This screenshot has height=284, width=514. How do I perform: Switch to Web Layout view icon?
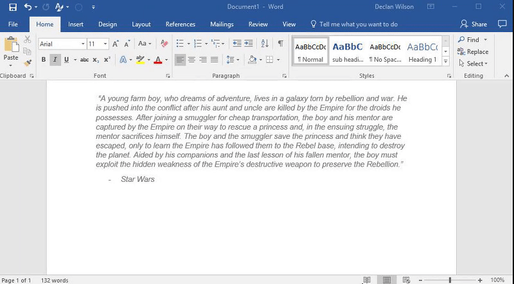406,280
